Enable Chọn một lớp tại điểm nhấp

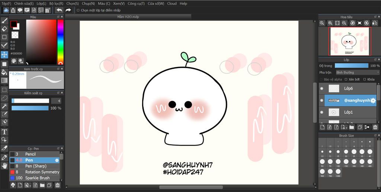click(78, 10)
